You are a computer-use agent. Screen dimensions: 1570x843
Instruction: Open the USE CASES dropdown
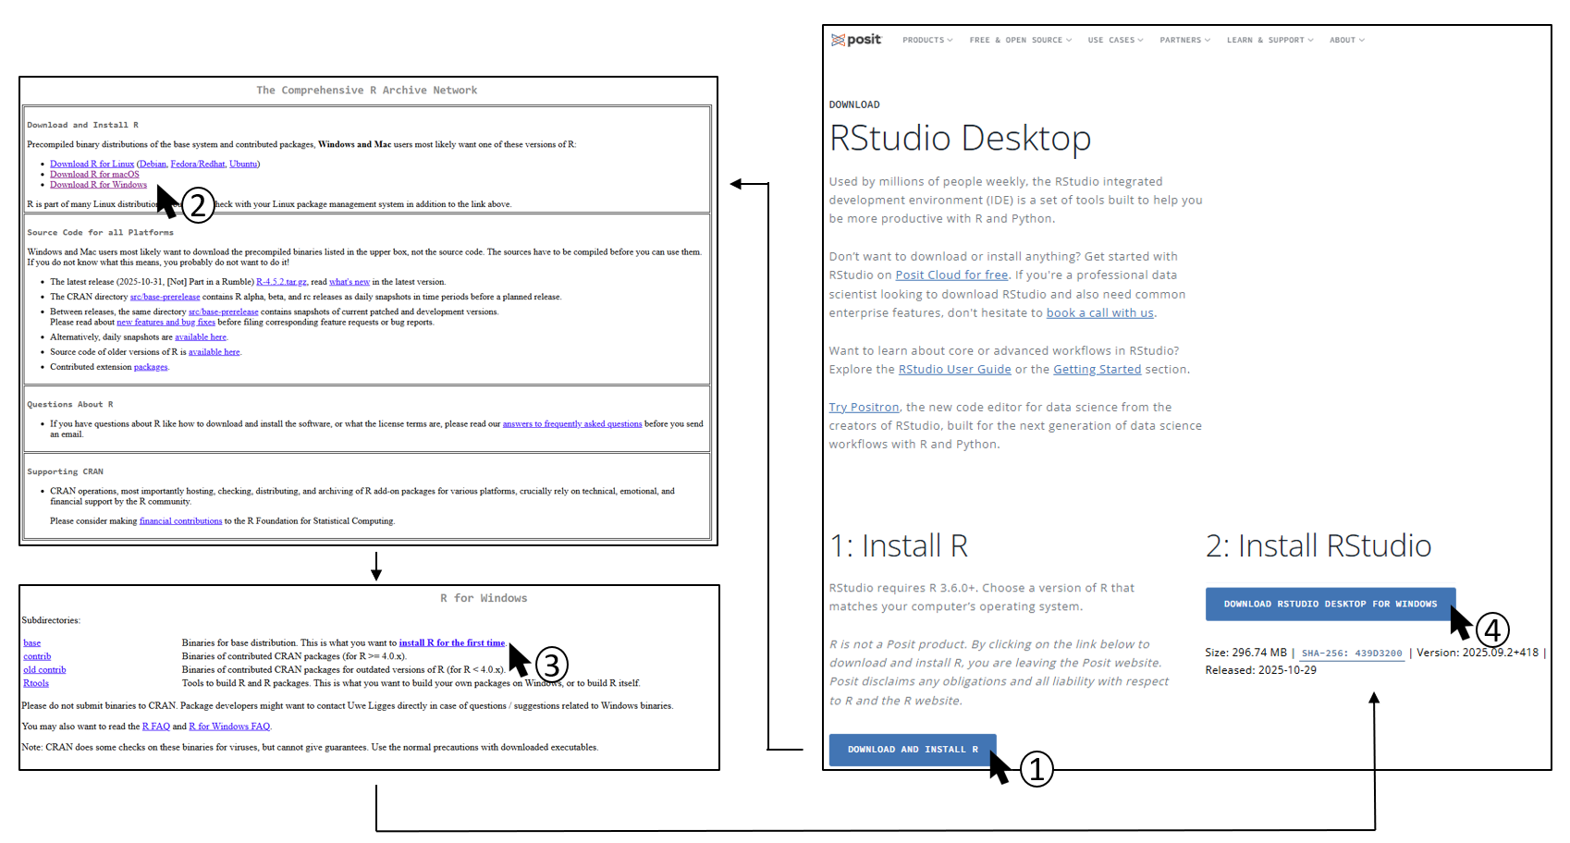pyautogui.click(x=1114, y=40)
